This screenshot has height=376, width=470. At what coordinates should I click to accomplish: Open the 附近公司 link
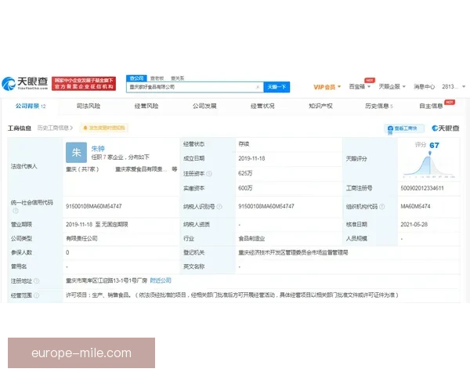(161, 280)
